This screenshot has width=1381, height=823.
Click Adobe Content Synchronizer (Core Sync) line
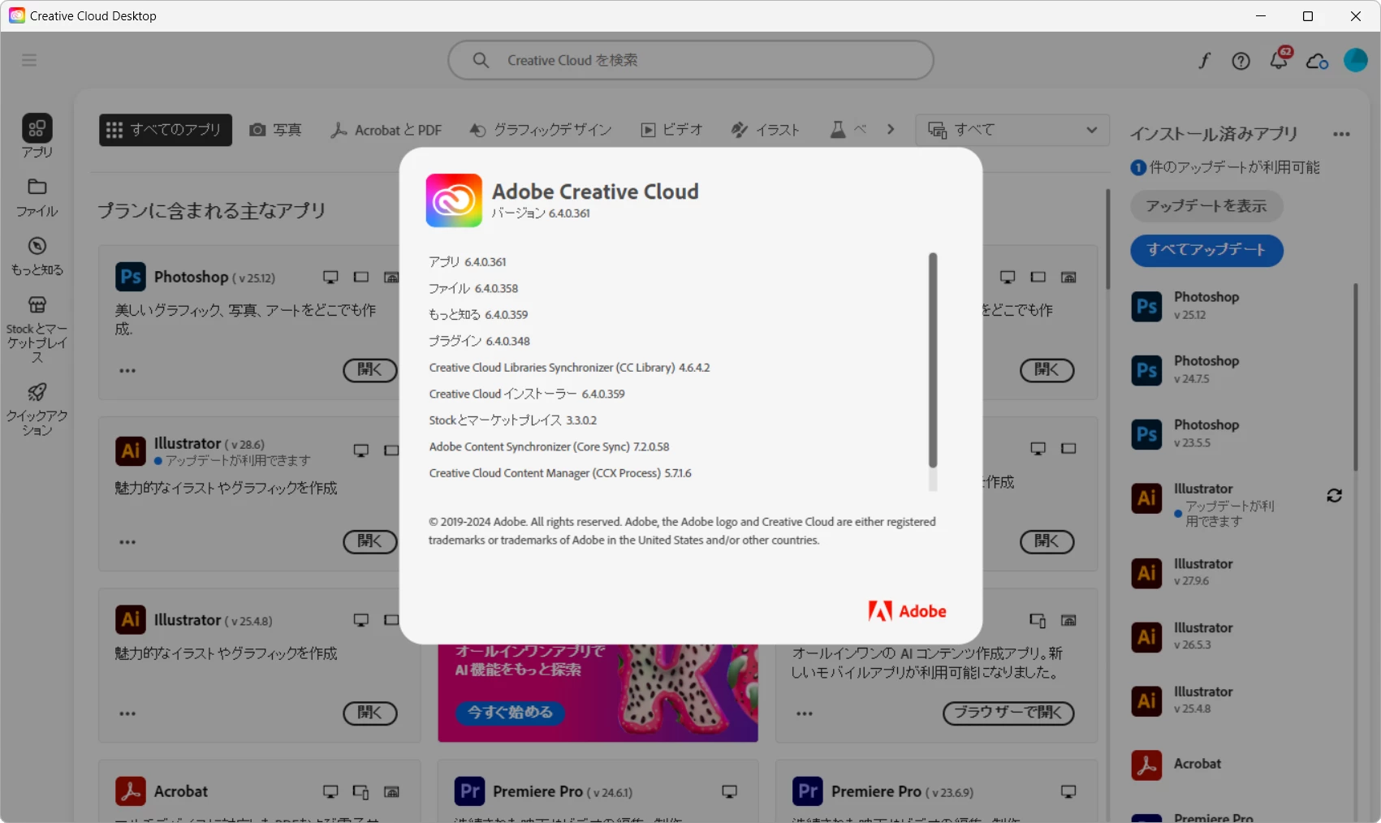tap(550, 447)
